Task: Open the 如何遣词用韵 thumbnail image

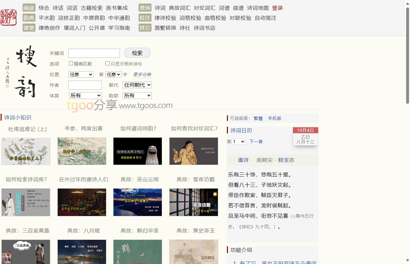Action: [138, 151]
